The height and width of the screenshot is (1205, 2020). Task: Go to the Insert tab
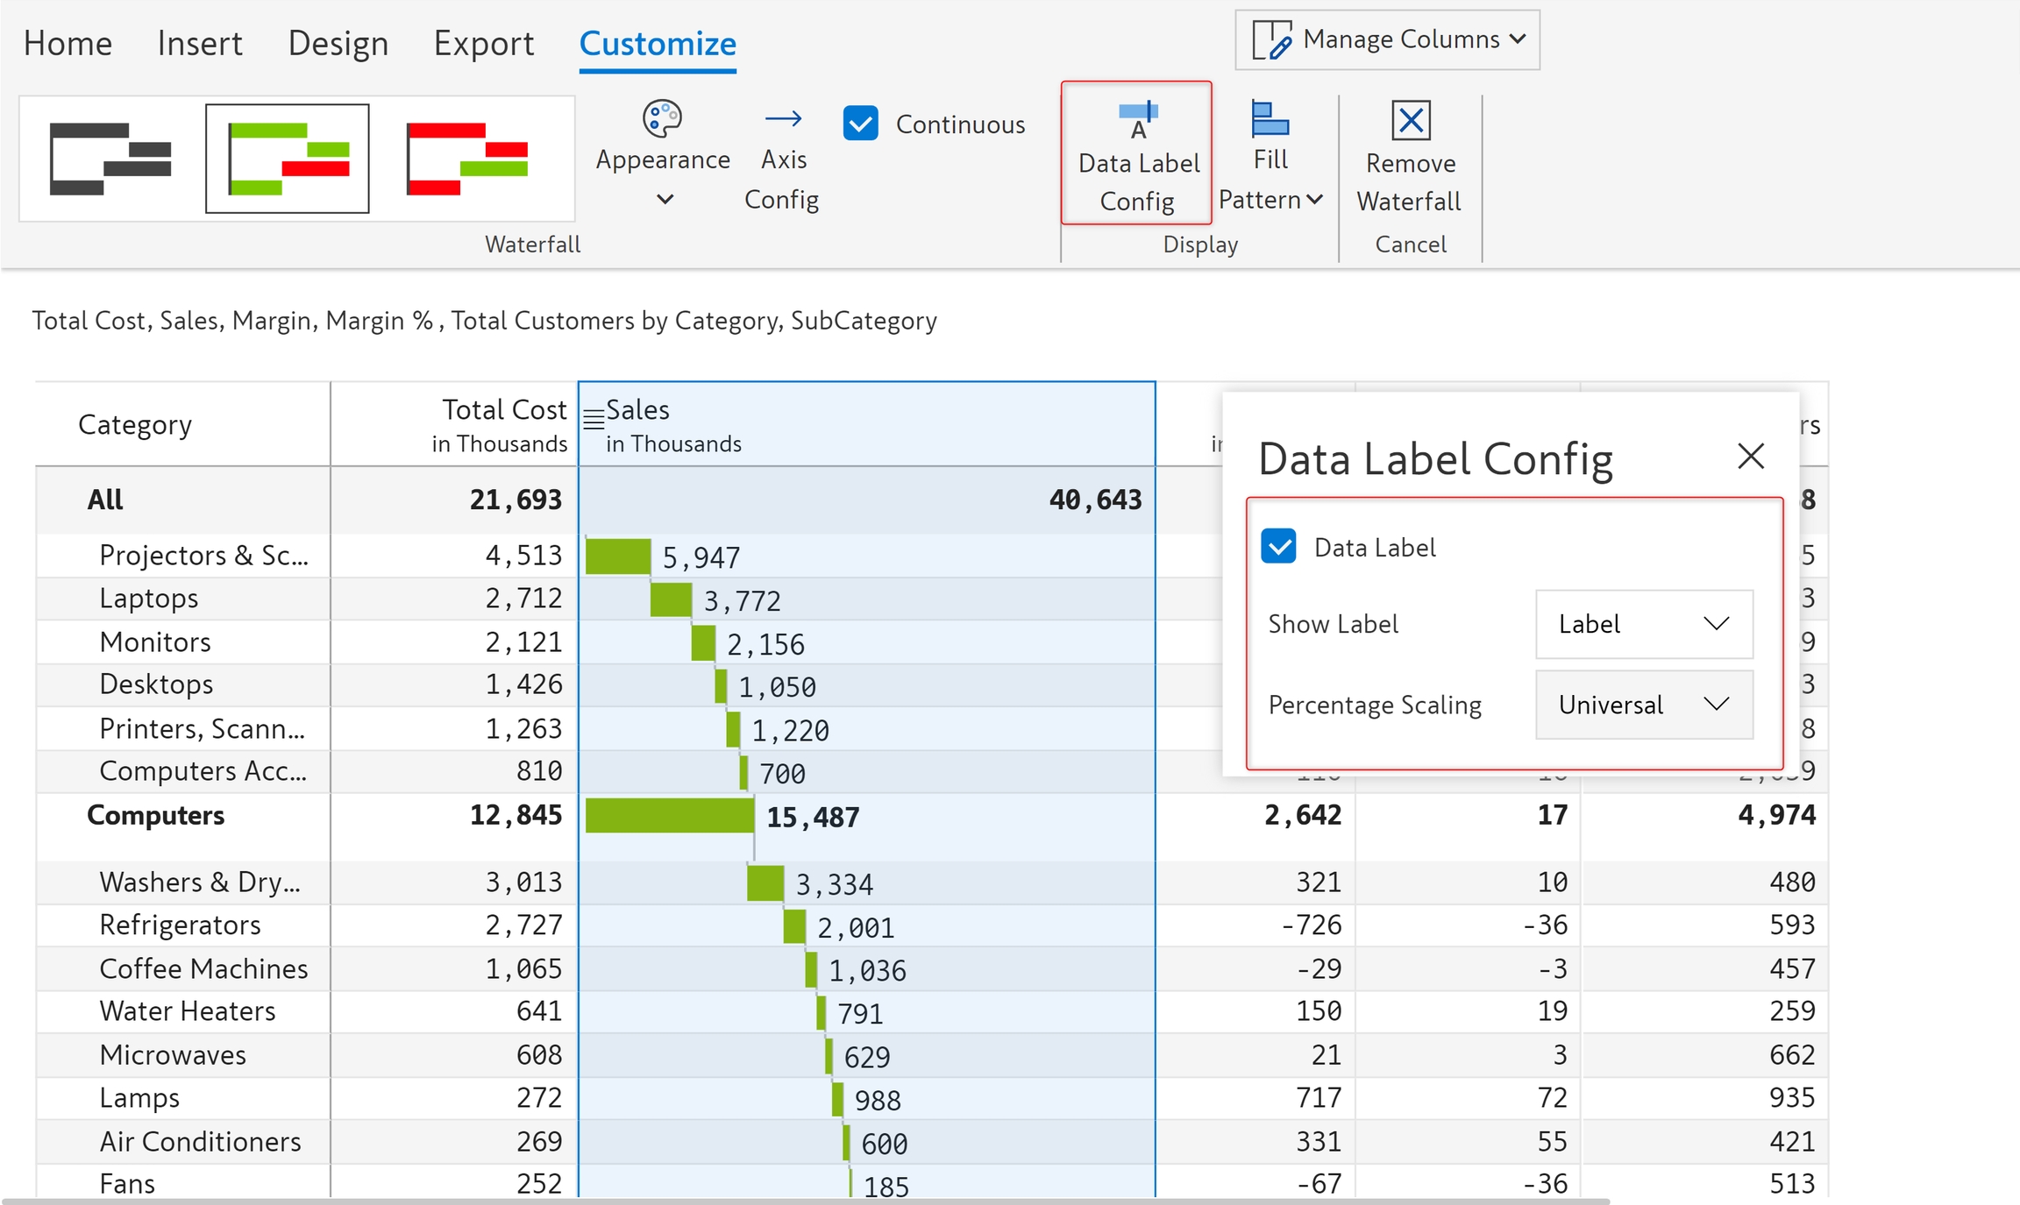coord(200,43)
